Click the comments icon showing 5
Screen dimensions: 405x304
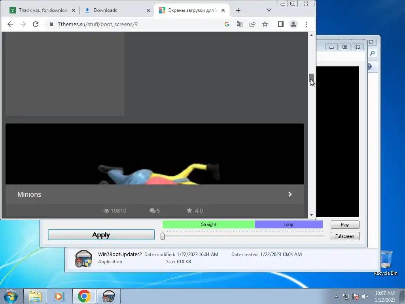tap(152, 211)
